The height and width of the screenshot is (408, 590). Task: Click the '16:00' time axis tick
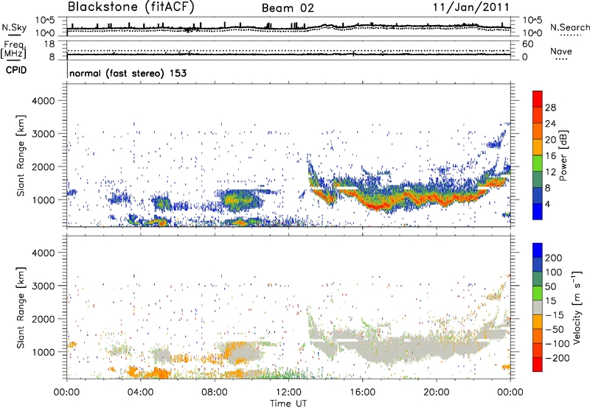pos(362,393)
